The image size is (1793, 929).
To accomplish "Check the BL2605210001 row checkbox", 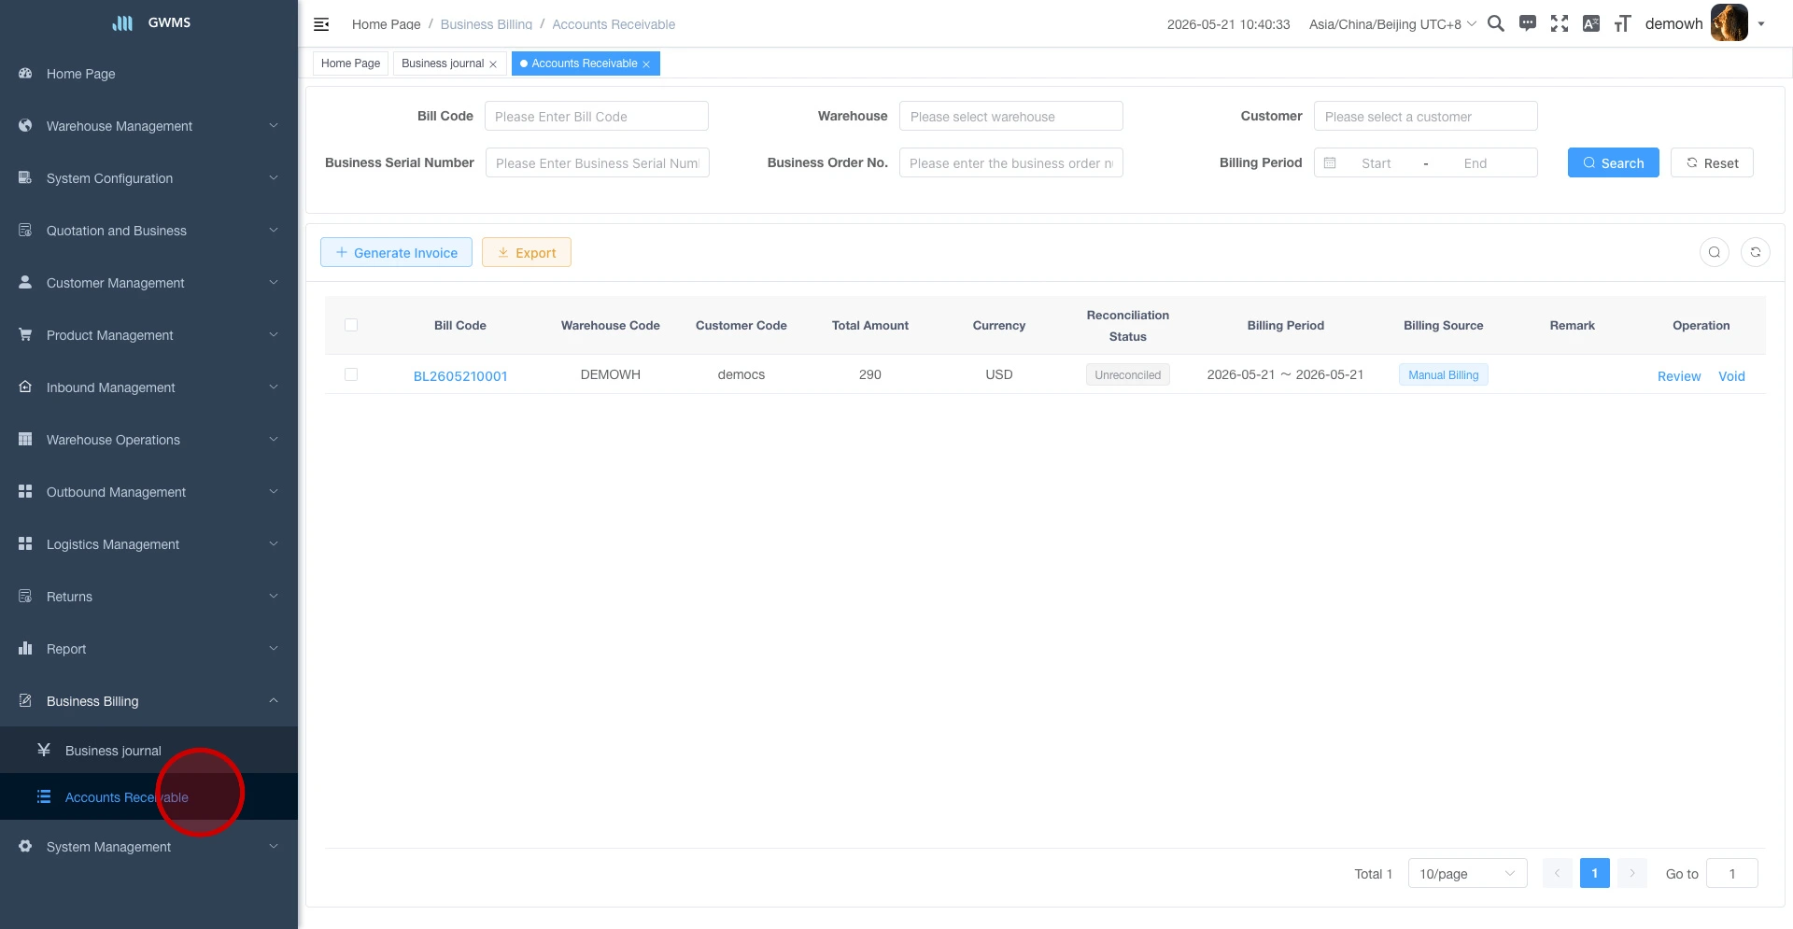I will (351, 374).
